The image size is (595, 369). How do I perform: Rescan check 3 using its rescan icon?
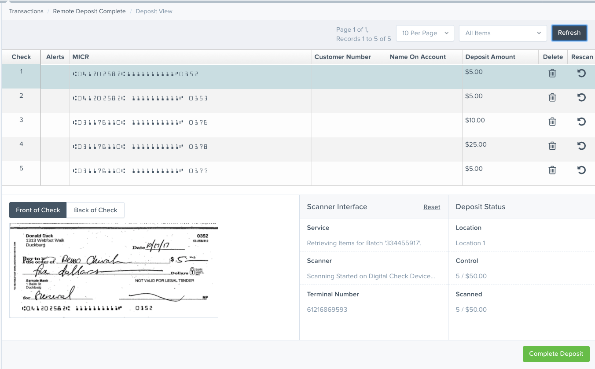click(x=581, y=122)
